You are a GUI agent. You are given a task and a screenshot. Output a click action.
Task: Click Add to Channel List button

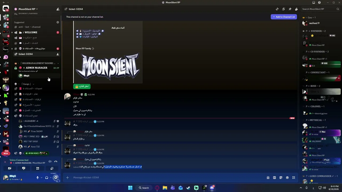point(284,17)
